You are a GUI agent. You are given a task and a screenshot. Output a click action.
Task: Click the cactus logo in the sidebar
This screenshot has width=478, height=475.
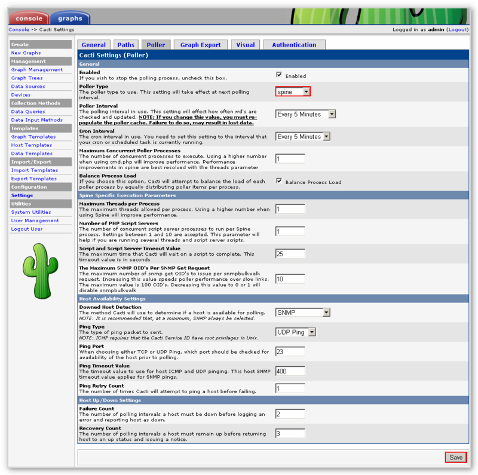coord(41,271)
